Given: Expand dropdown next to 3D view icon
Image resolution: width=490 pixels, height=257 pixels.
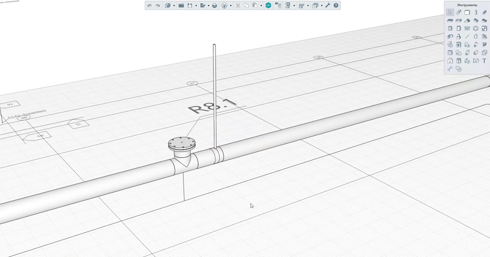Looking at the screenshot, I should tap(174, 6).
